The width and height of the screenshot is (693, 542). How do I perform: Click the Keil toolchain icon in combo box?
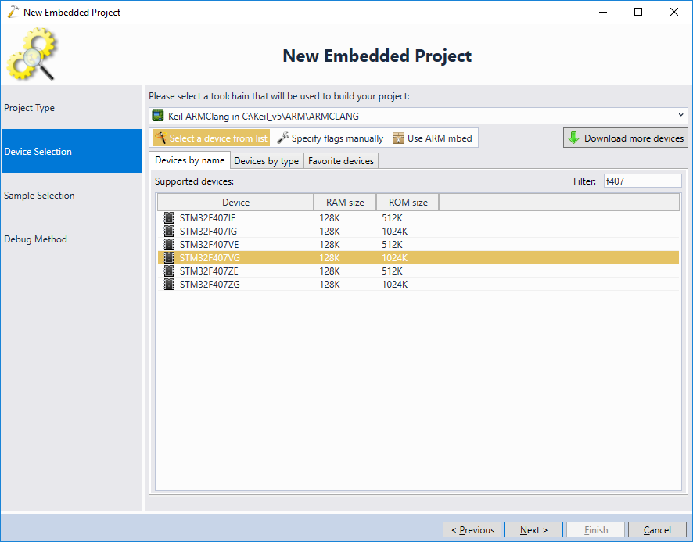click(158, 116)
